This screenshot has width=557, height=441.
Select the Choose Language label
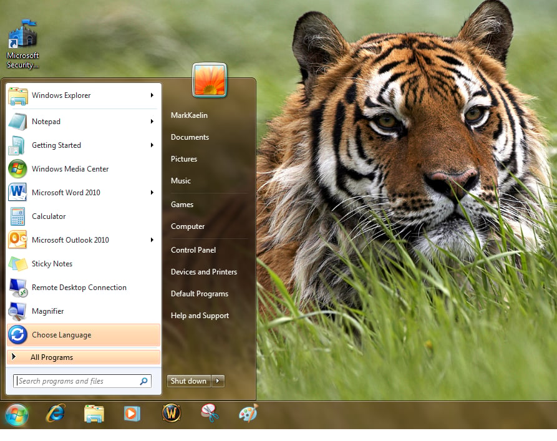tap(62, 335)
